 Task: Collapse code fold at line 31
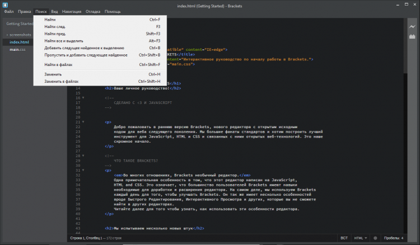pyautogui.click(x=82, y=171)
